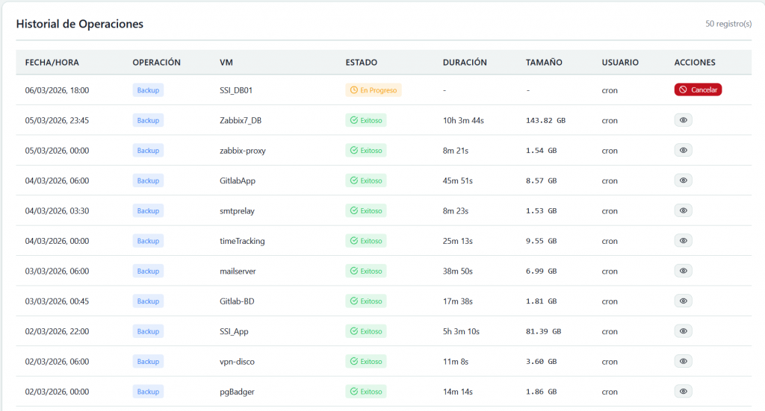Click the Backup tag in SSI_App row
This screenshot has width=765, height=411.
pyautogui.click(x=148, y=331)
